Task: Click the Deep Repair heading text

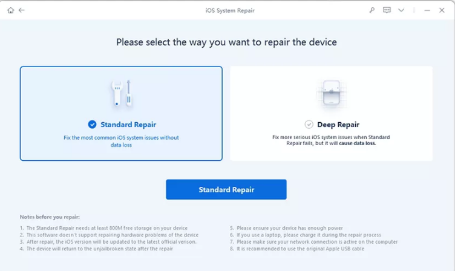Action: (338, 125)
